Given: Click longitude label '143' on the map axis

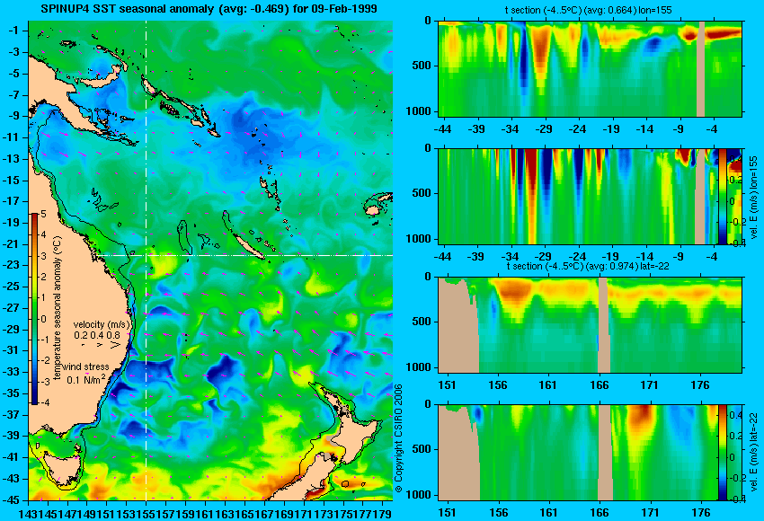Looking at the screenshot, I should (26, 513).
